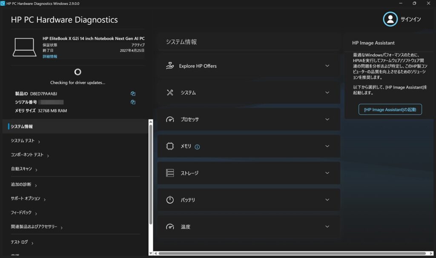Expand the メモリ section chevron
Screen dimensions: 436x258
pyautogui.click(x=327, y=146)
